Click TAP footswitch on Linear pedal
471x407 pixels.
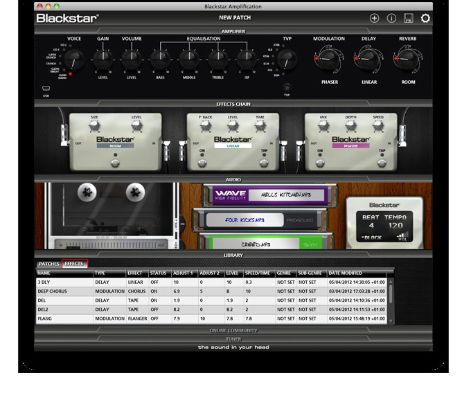tap(264, 163)
